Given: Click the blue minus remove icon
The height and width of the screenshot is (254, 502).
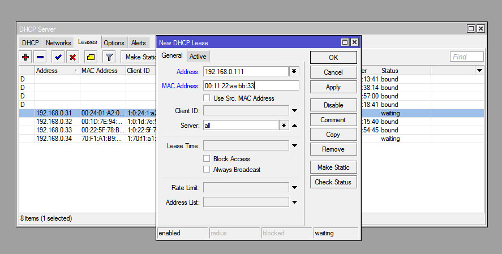Looking at the screenshot, I should (40, 57).
